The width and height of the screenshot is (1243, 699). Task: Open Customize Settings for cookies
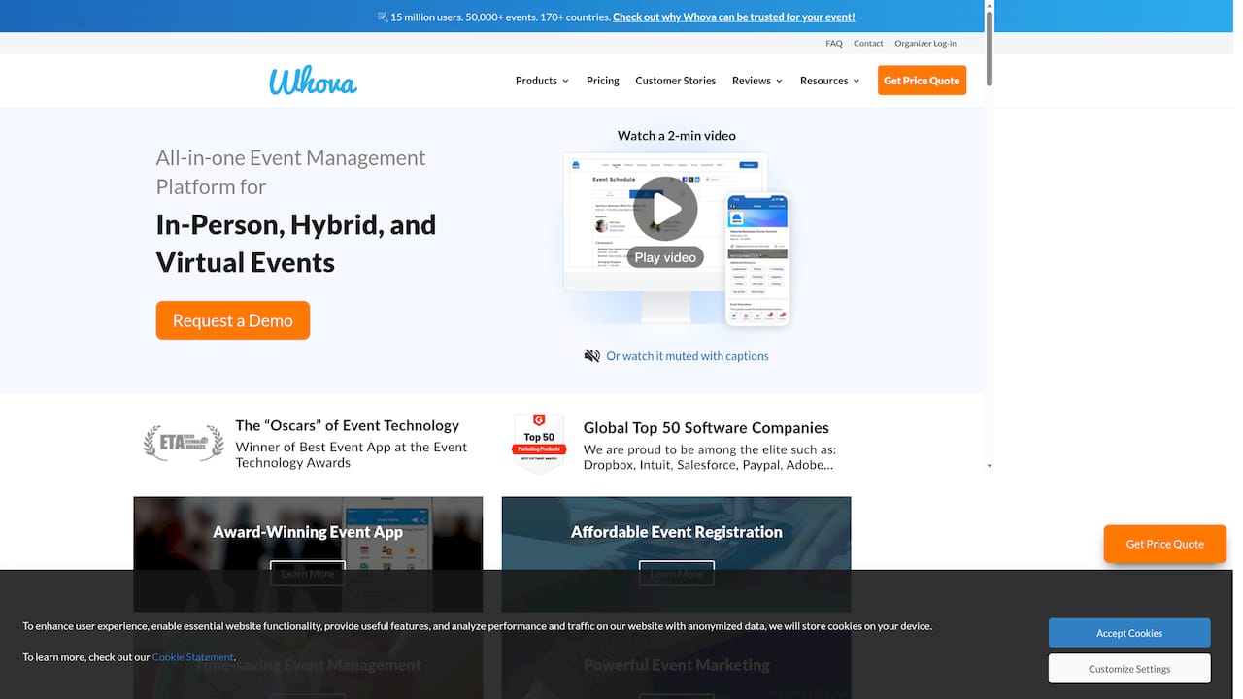(1128, 668)
